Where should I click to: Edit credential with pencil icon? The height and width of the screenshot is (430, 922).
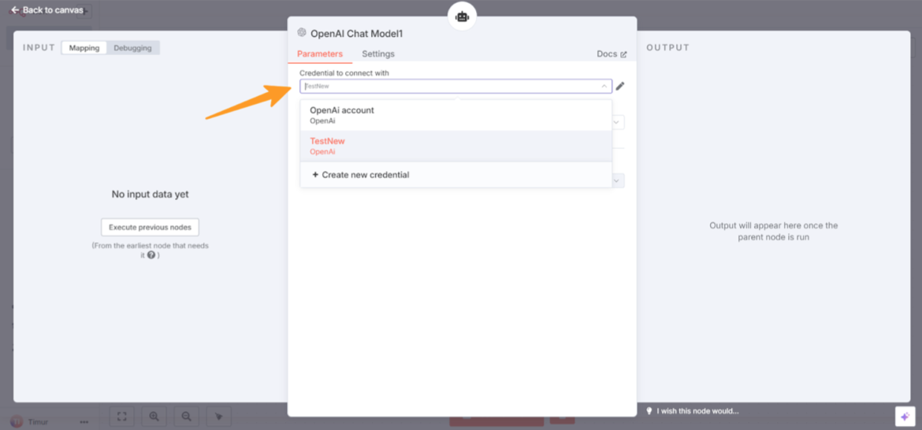tap(619, 87)
